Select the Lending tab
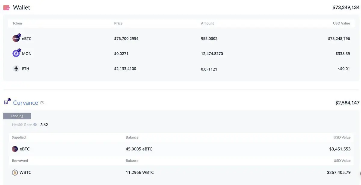Screen dimensions: 361x185 17,116
